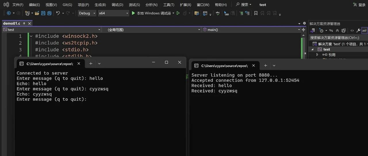Close the server terminal tab
Image resolution: width=368 pixels, height=156 pixels.
coord(254,66)
